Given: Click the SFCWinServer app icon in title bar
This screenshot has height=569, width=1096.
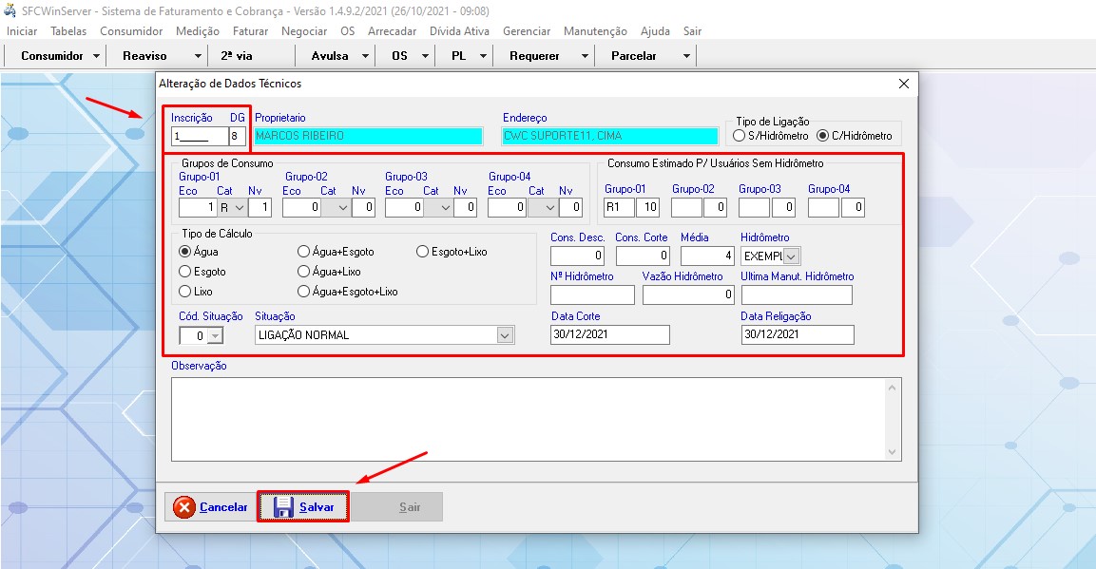Looking at the screenshot, I should pyautogui.click(x=10, y=10).
